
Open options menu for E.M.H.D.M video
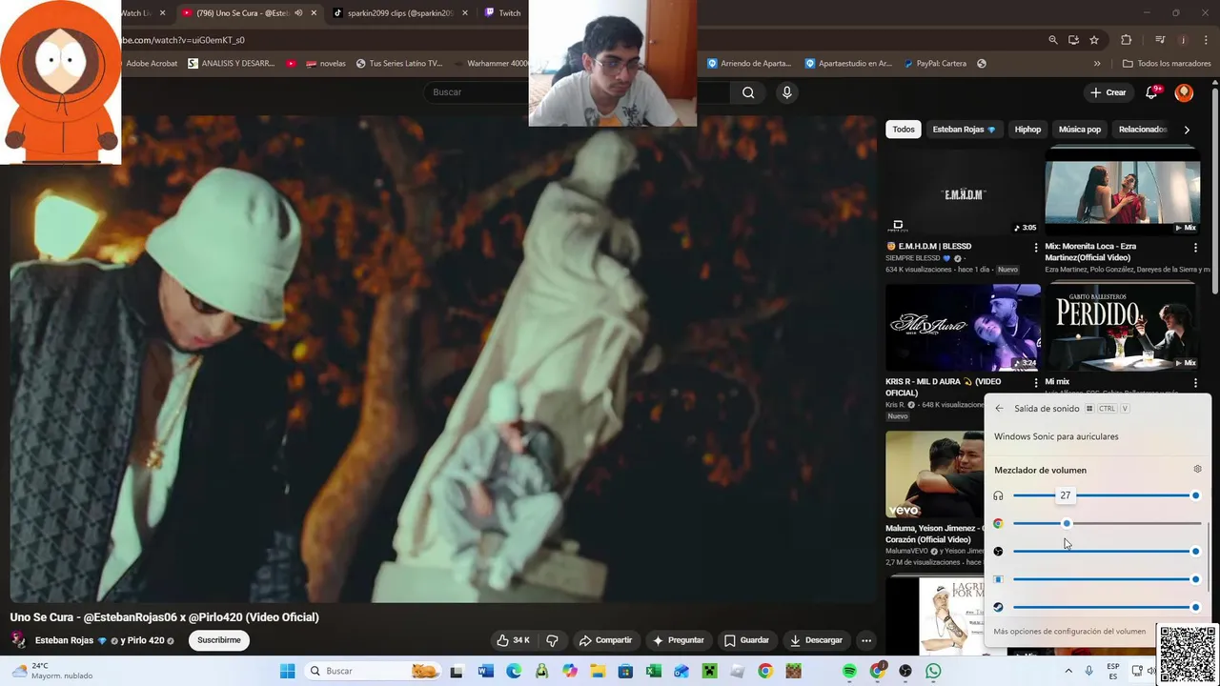(1036, 248)
